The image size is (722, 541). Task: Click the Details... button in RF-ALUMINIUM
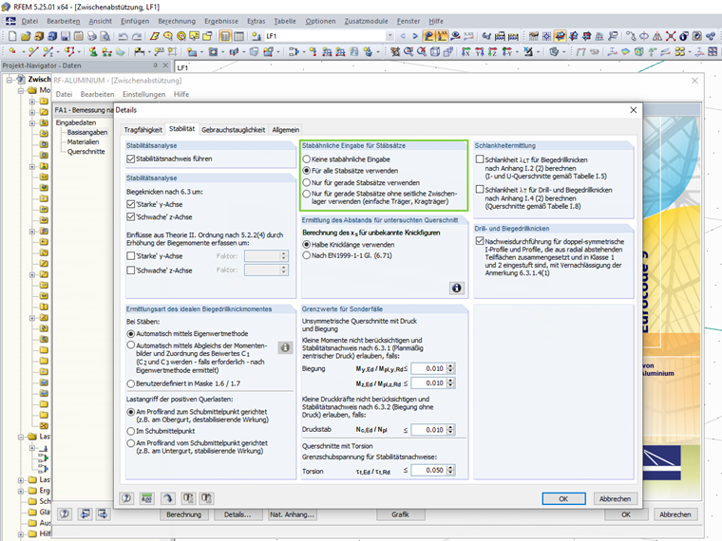point(237,514)
